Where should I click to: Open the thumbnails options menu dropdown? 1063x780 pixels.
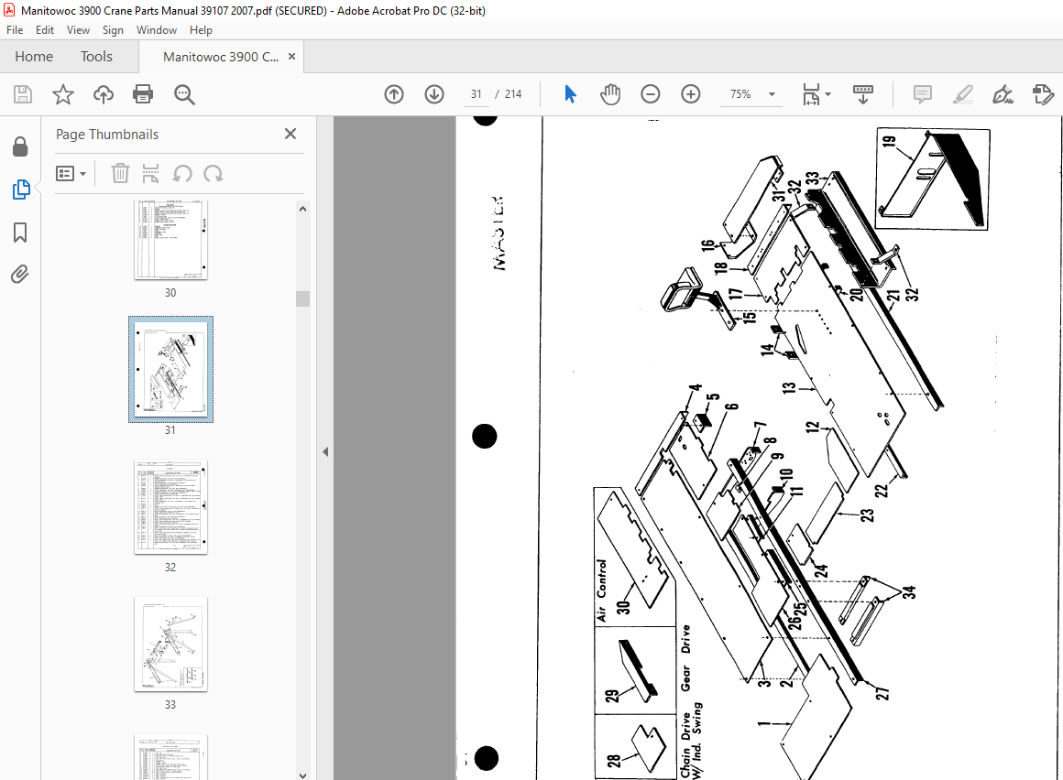point(71,174)
